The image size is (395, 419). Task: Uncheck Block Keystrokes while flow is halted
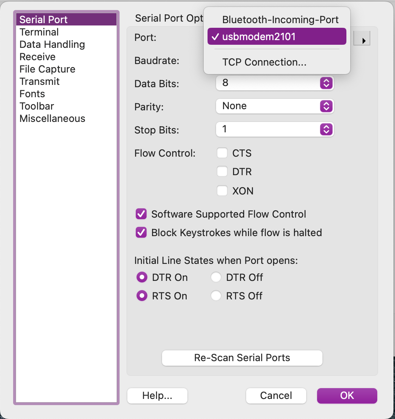point(141,232)
